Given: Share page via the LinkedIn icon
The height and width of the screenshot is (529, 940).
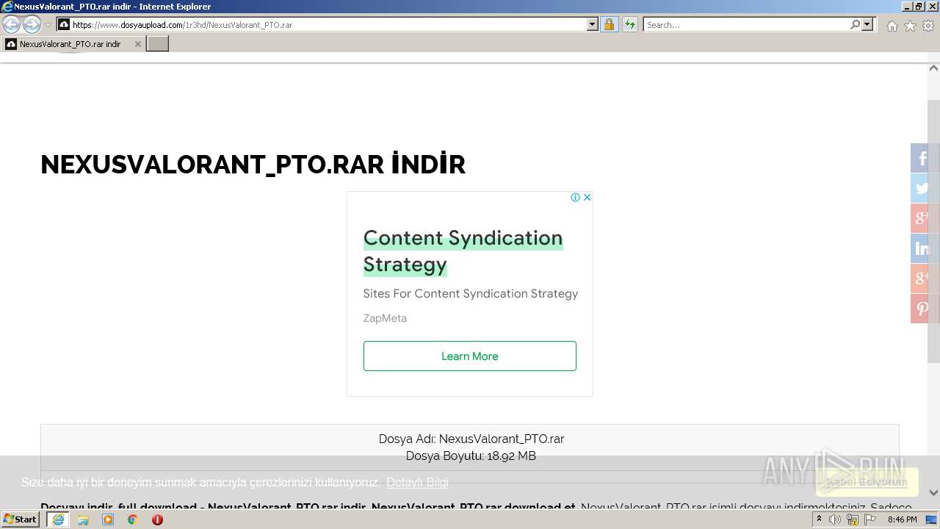Looking at the screenshot, I should click(923, 248).
